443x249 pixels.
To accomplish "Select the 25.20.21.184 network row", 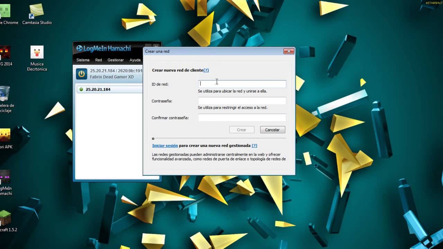I will click(x=110, y=89).
